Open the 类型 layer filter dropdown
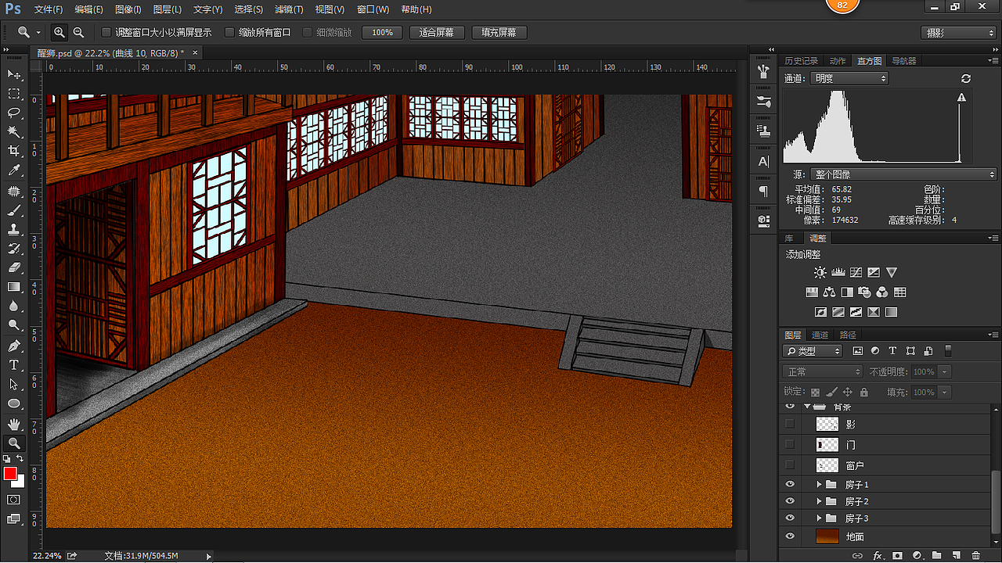This screenshot has height=563, width=1002. (x=813, y=351)
